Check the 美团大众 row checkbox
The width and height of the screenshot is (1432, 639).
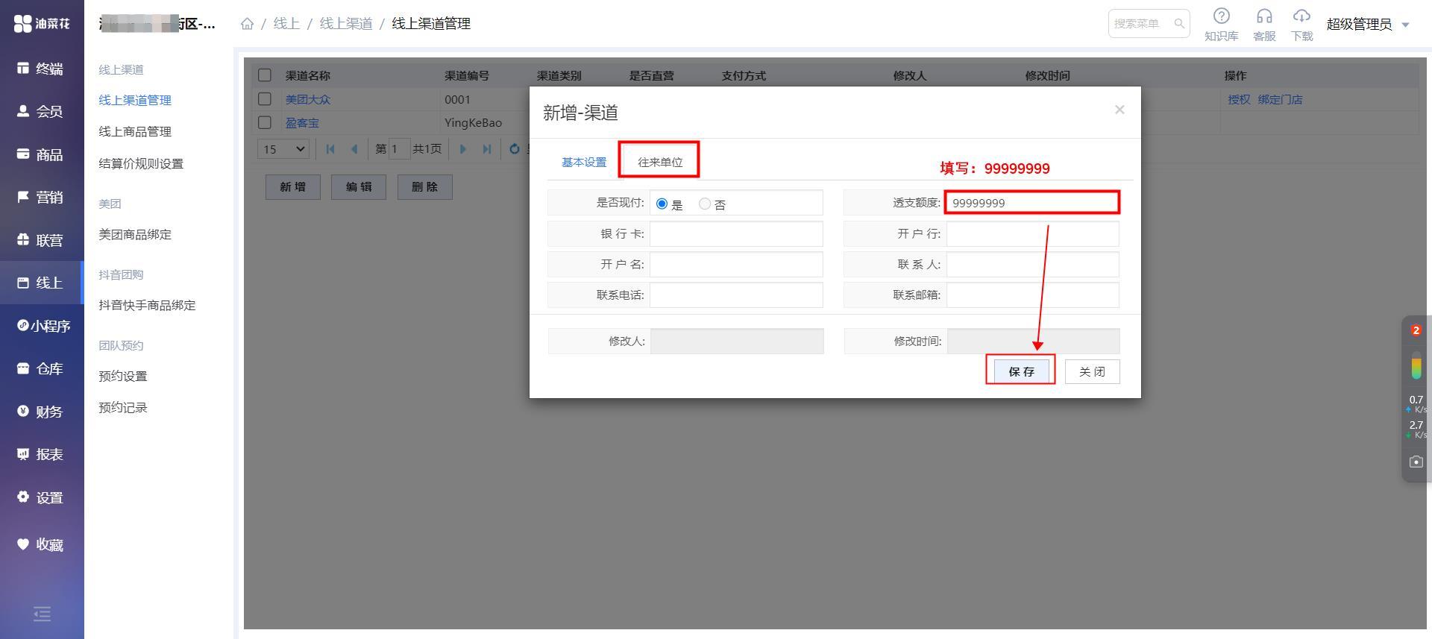pyautogui.click(x=265, y=99)
